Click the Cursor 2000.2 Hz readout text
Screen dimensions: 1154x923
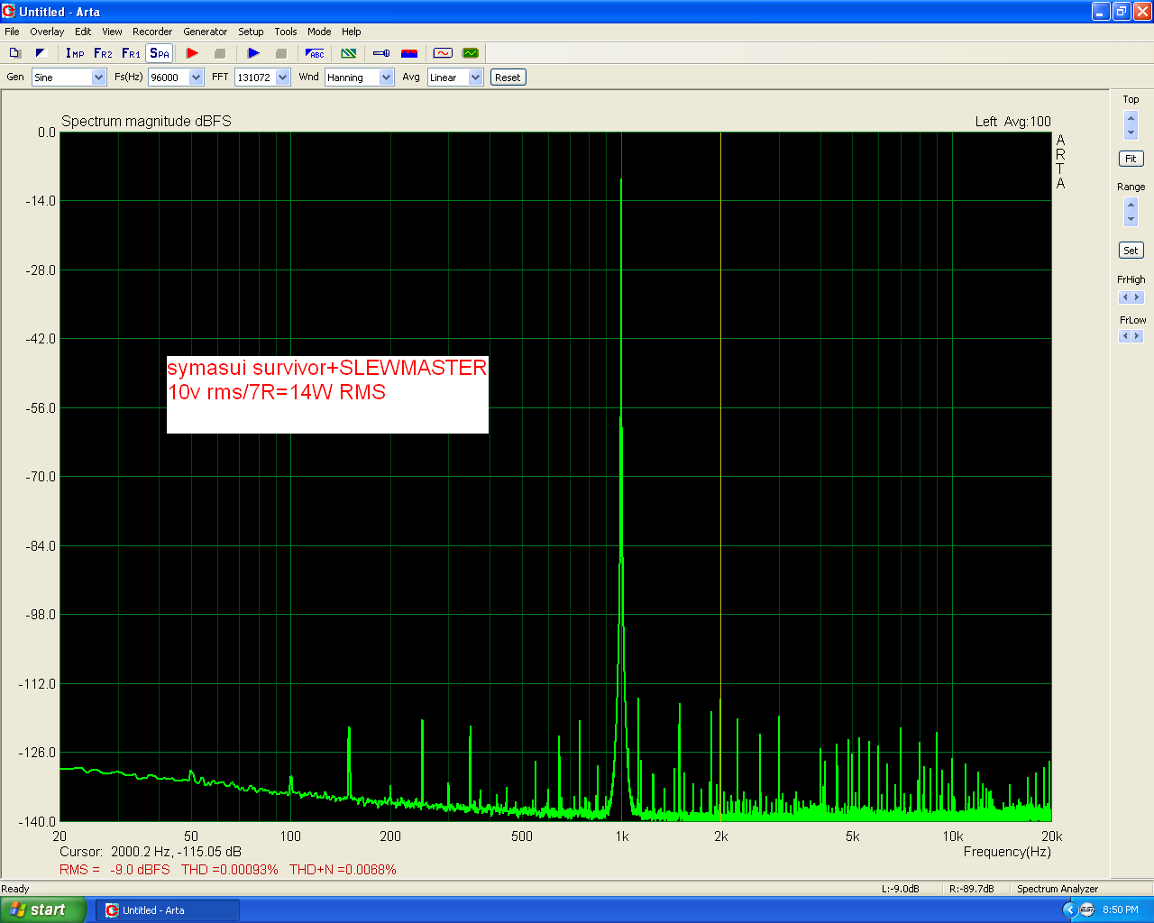(151, 852)
